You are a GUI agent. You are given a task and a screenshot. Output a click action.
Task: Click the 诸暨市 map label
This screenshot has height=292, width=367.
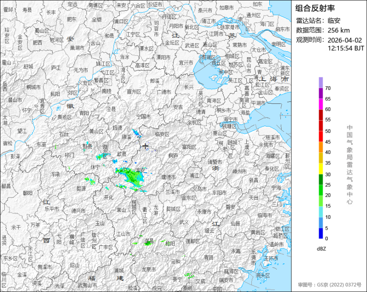click(x=215, y=162)
